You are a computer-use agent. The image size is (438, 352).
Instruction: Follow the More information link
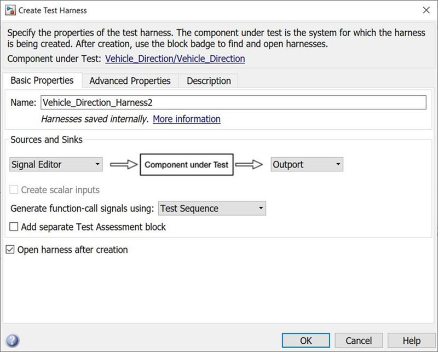coord(187,119)
